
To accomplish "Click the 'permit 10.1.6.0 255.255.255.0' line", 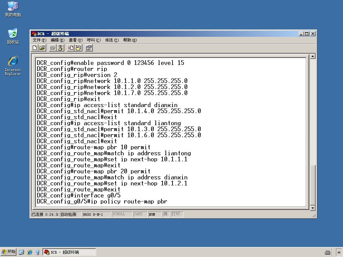I will click(x=119, y=135).
